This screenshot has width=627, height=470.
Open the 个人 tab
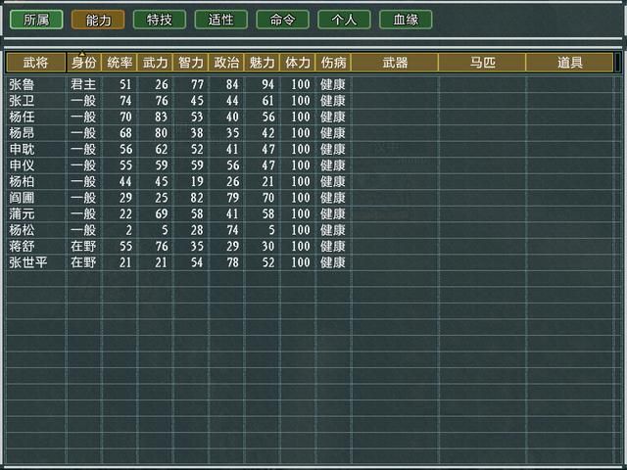click(344, 20)
